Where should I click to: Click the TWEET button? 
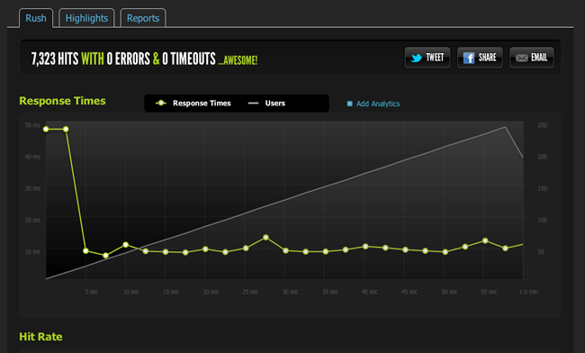[427, 58]
